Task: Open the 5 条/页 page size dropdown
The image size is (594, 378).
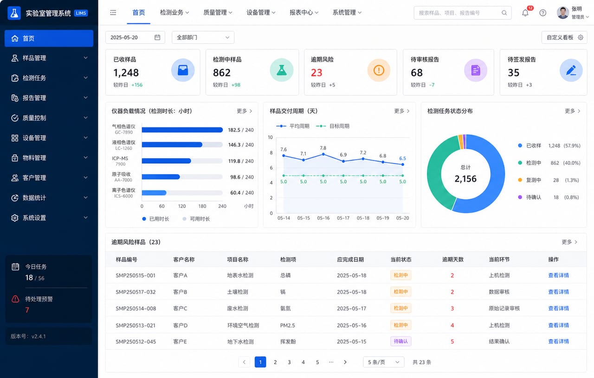Action: coord(384,362)
